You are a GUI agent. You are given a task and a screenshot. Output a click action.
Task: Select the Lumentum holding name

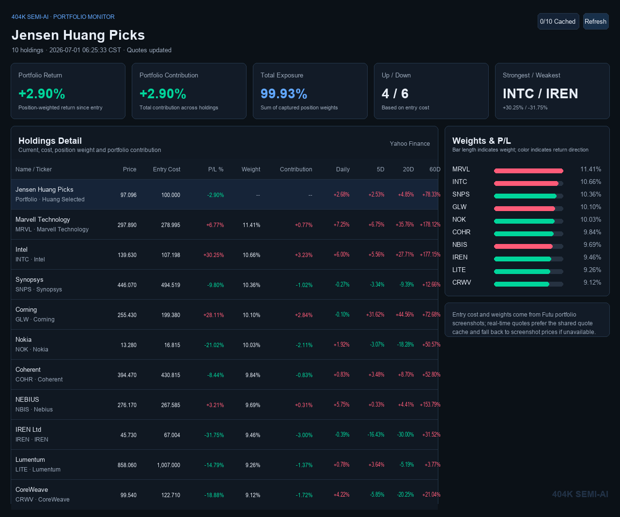30,460
